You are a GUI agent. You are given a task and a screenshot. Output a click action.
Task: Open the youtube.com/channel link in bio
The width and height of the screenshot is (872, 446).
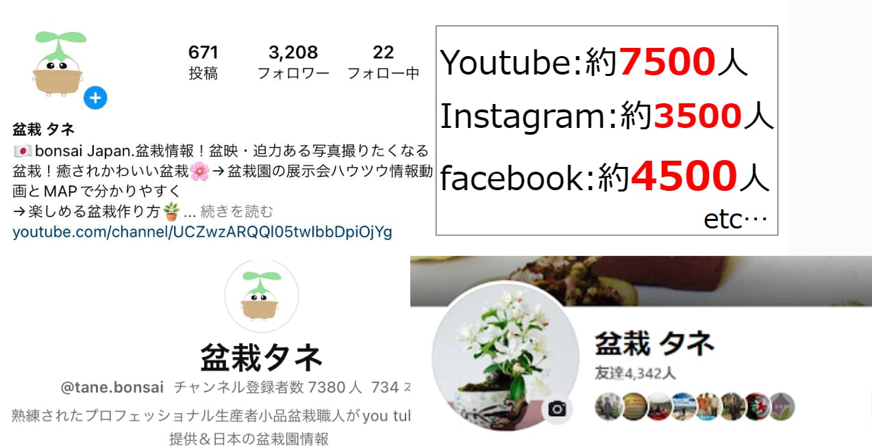tap(203, 232)
